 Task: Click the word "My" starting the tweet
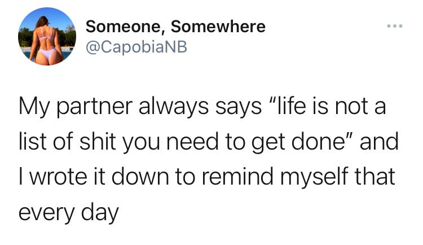pyautogui.click(x=34, y=107)
